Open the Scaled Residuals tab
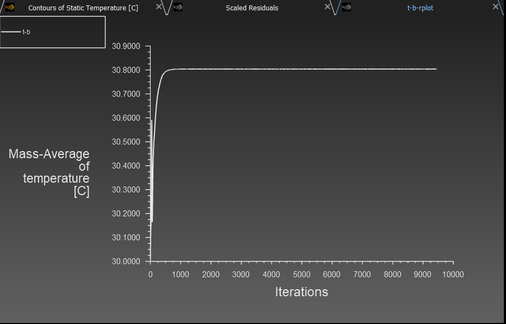506x324 pixels. point(252,8)
